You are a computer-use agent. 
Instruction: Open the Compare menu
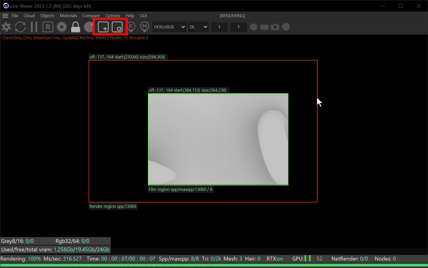(x=91, y=16)
